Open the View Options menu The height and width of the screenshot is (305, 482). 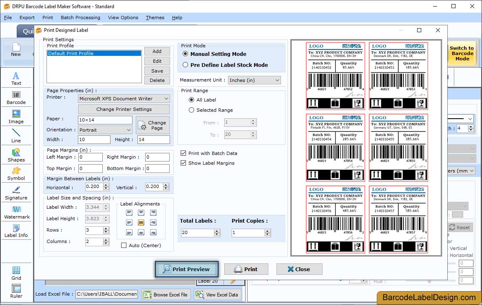123,18
